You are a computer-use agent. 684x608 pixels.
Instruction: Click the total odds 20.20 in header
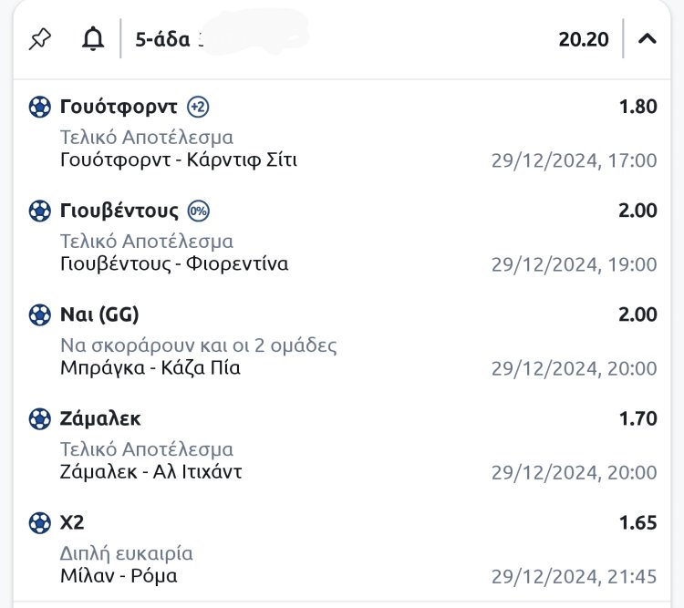(x=584, y=40)
